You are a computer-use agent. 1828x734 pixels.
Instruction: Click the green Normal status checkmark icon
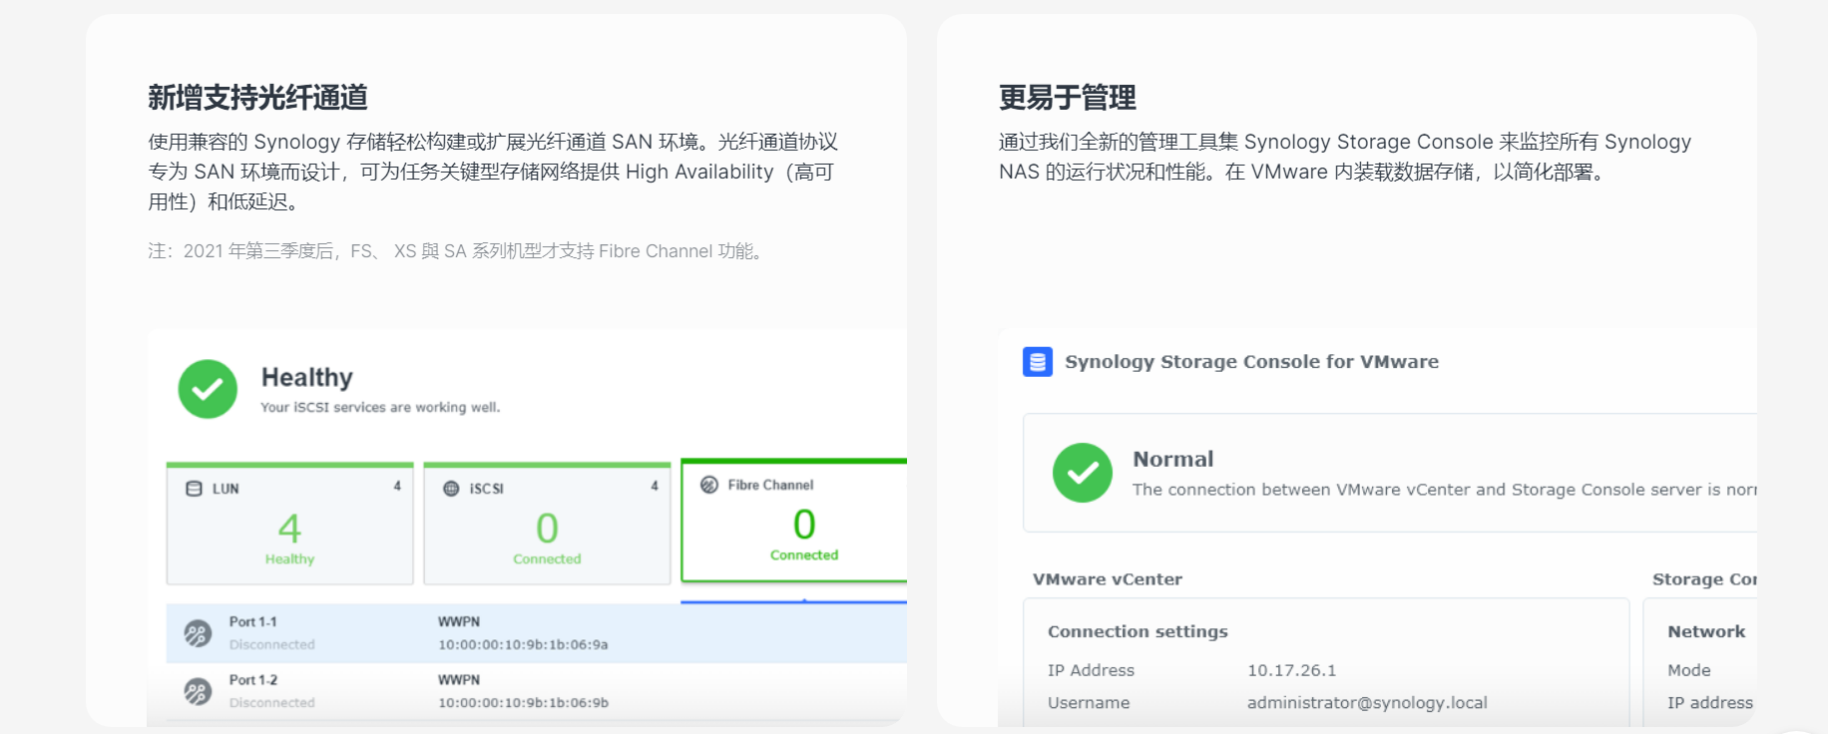pyautogui.click(x=1082, y=473)
